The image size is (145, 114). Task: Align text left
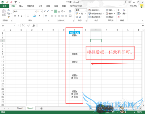tap(52, 16)
